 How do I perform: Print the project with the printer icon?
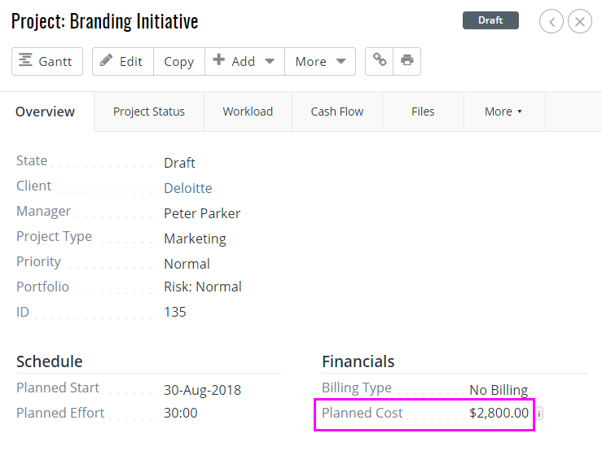tap(407, 61)
